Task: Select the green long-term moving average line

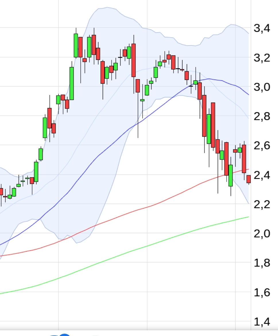Action: (x=115, y=258)
